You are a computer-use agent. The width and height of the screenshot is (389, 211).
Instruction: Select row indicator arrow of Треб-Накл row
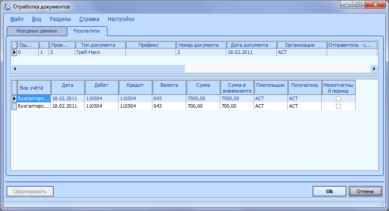[x=14, y=53]
